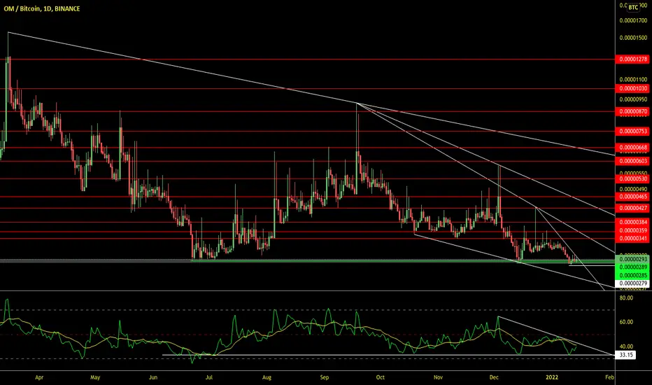
Task: Click the Feb date on time axis
Action: [609, 377]
